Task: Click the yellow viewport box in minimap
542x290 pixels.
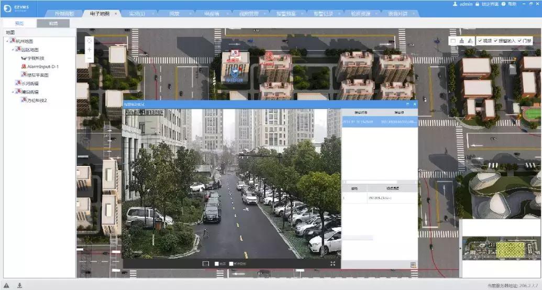Action: (510, 250)
